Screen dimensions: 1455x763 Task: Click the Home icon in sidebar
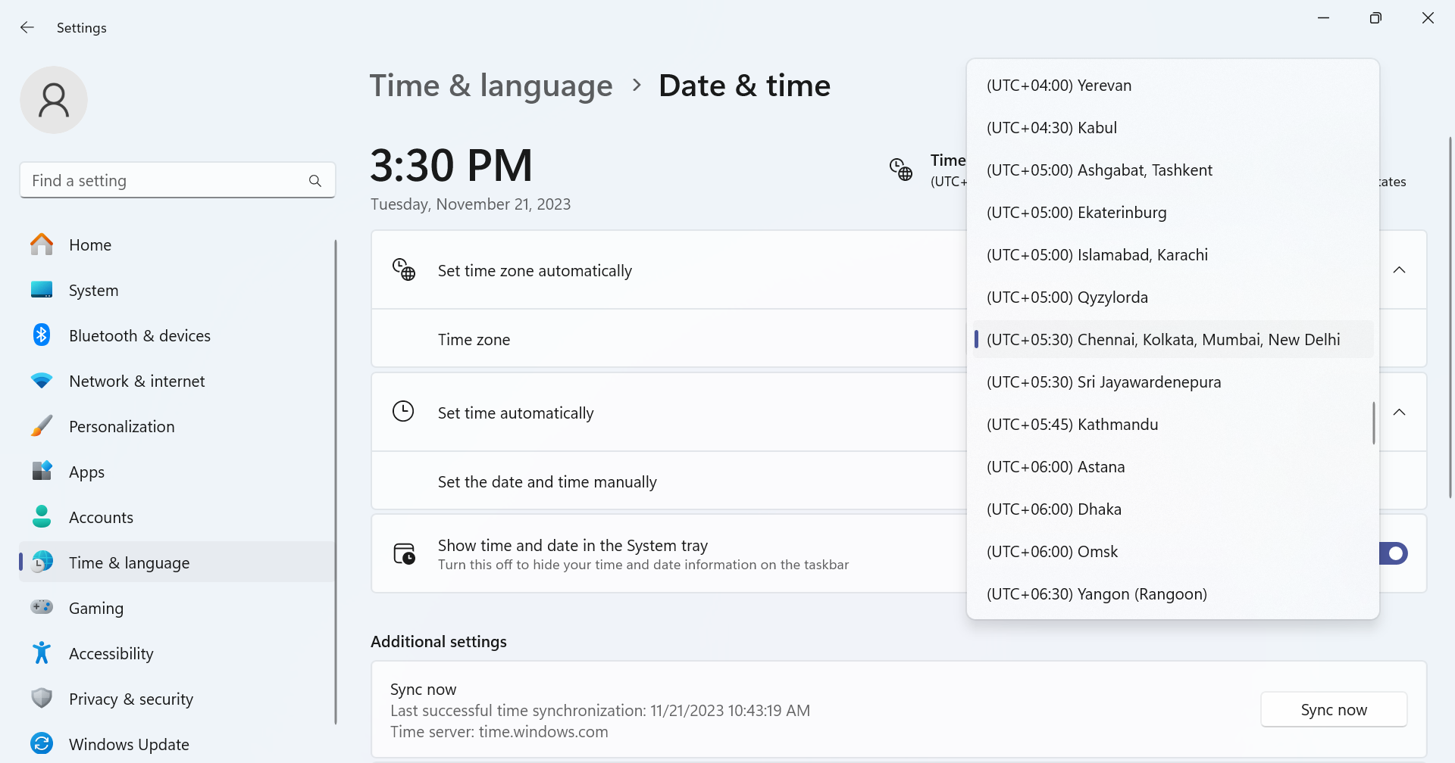[x=42, y=244]
